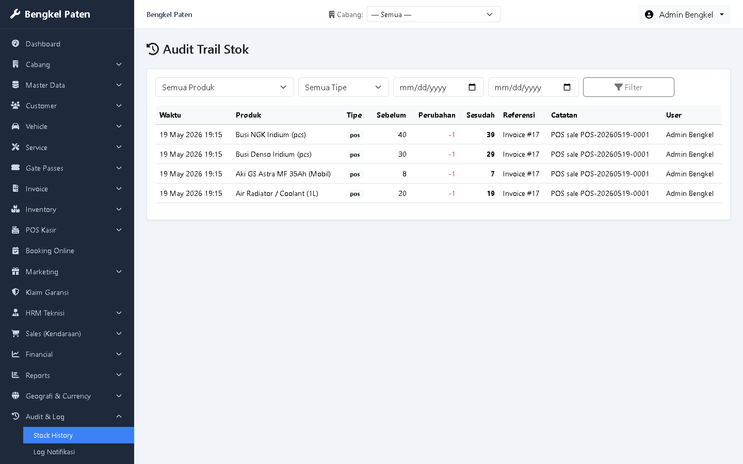The height and width of the screenshot is (464, 743).
Task: Click the Cabang building icon in sidebar
Action: click(x=15, y=64)
